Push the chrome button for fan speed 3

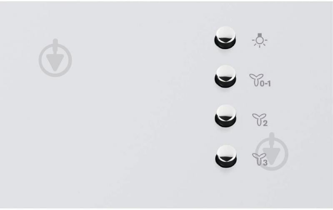point(226,156)
